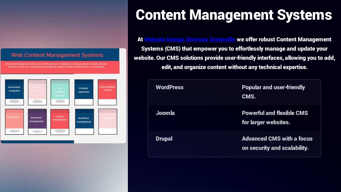Click the red description banner in the image
This screenshot has width=341, height=192.
[60, 67]
